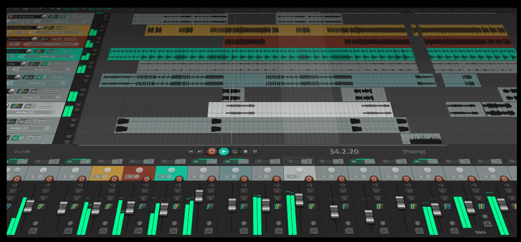Open envelope icon above the Bass label

pos(487,224)
